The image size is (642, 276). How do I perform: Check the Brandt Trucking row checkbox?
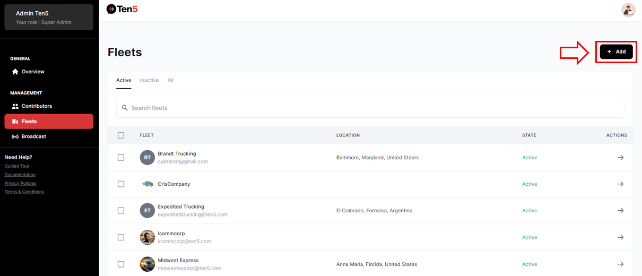click(x=121, y=158)
